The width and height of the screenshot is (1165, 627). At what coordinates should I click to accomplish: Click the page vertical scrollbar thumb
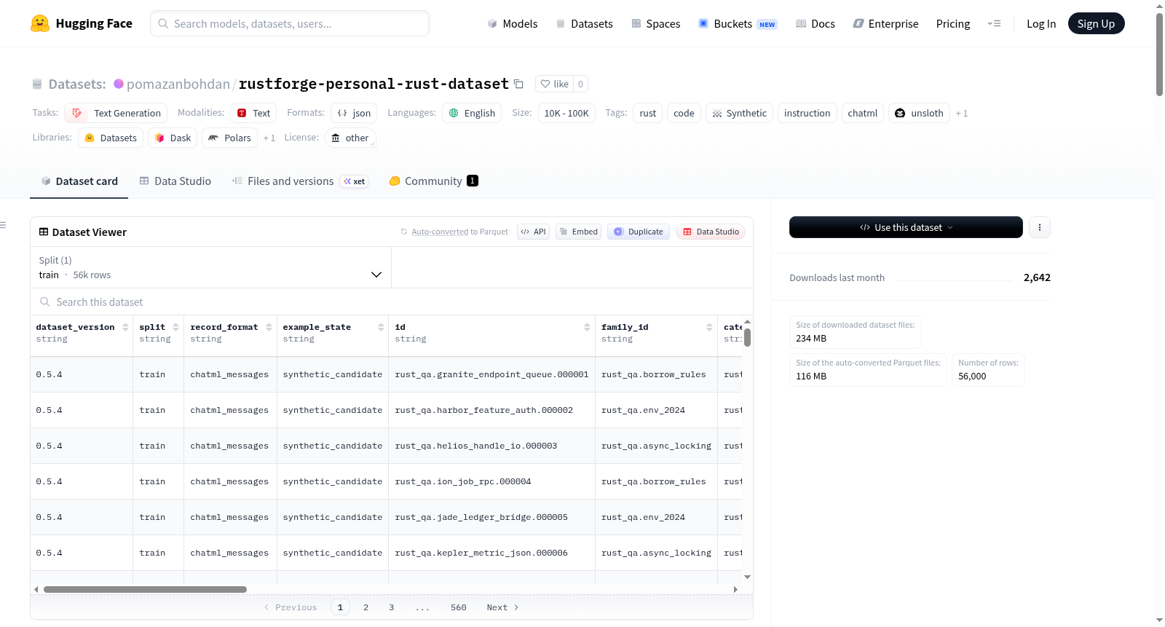tap(1159, 55)
